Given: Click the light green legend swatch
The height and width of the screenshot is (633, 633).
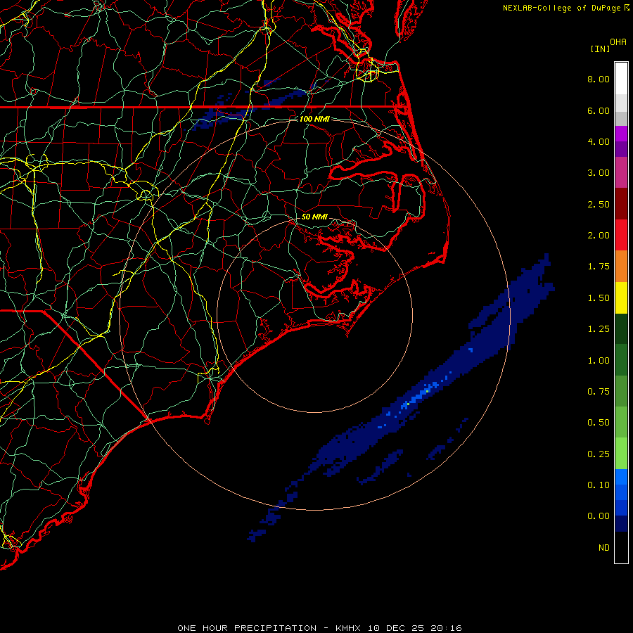Looking at the screenshot, I should [621, 454].
